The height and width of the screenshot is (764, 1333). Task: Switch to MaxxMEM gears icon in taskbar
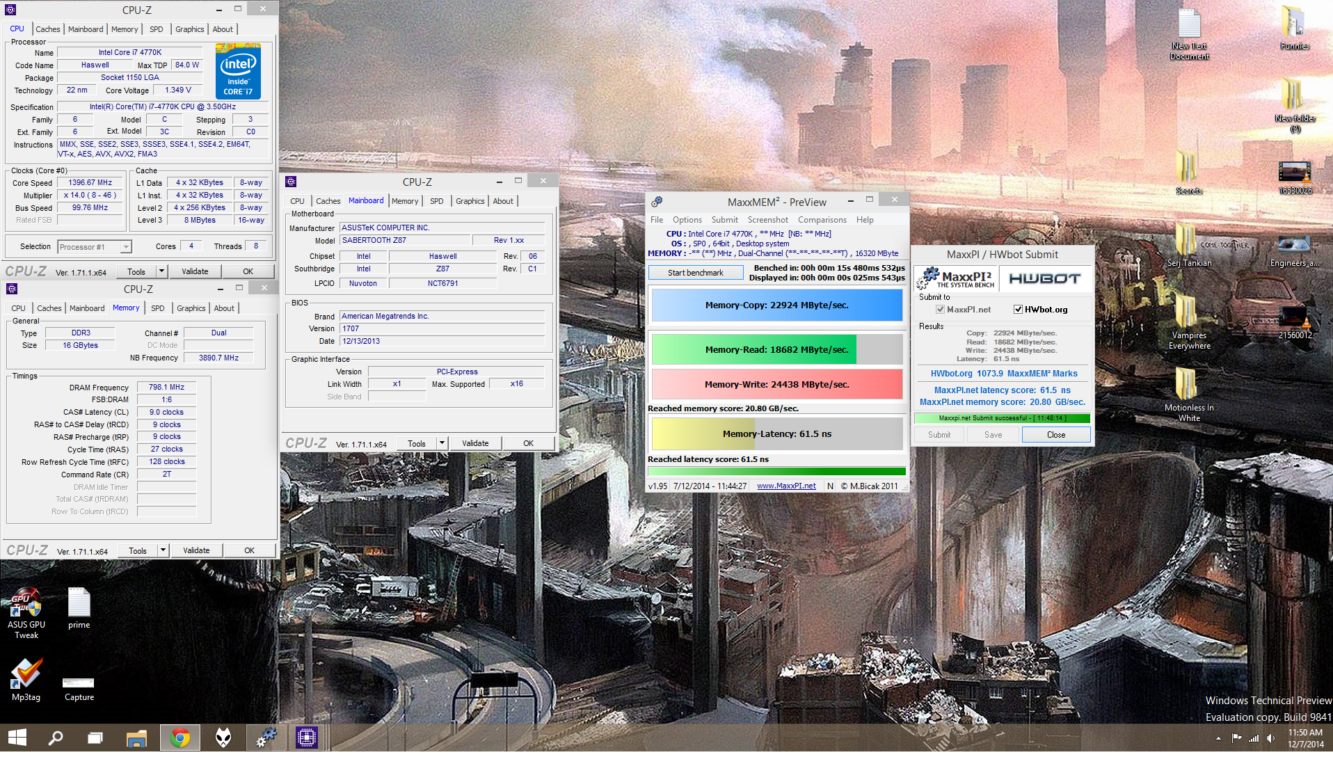click(x=266, y=738)
